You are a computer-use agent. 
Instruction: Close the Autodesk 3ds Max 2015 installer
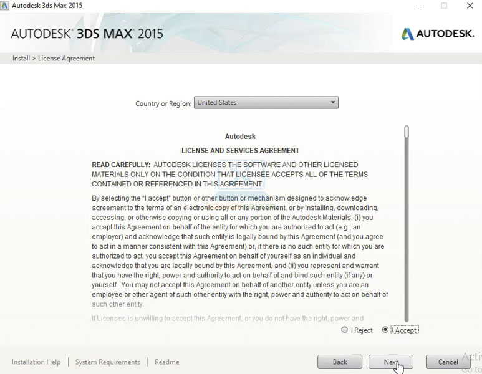(x=470, y=6)
